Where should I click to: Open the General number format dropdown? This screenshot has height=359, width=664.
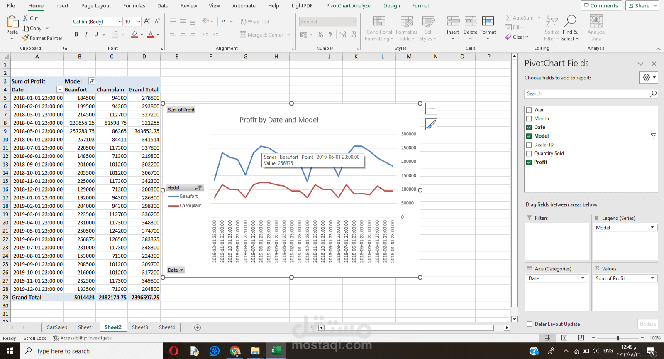point(354,22)
